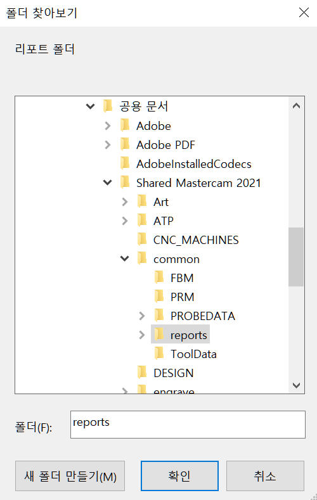
Task: Cancel with the 취소 button
Action: (265, 476)
